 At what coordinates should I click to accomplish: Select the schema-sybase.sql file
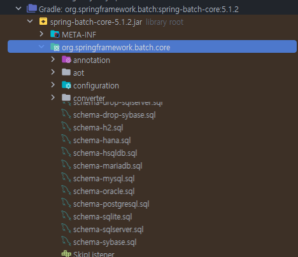point(105,242)
